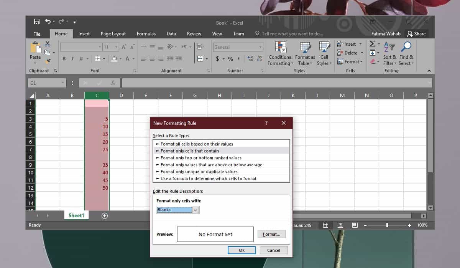Click the Borders icon in Font group
This screenshot has width=460, height=268.
coord(97,59)
